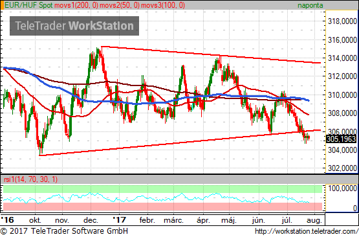The image size is (359, 237).
Task: Click the máj. month label
Action: (229, 220)
